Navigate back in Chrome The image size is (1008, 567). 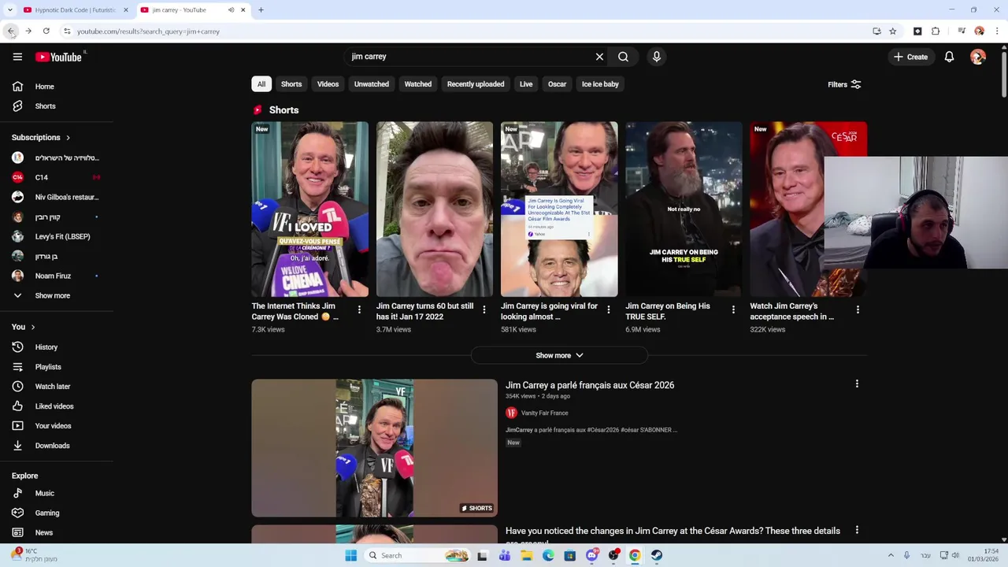pyautogui.click(x=11, y=31)
